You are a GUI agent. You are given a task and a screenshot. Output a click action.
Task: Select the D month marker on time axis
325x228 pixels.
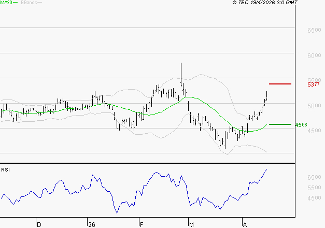click(x=39, y=224)
